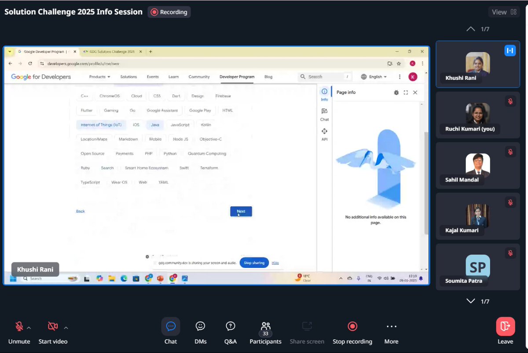Click Hide link beside Stop sharing
The height and width of the screenshot is (353, 528).
coord(275,263)
